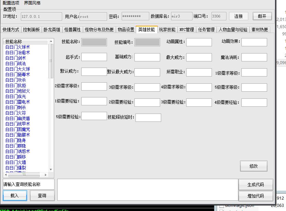Click the 连接 connect button
The image size is (286, 211).
239,16
